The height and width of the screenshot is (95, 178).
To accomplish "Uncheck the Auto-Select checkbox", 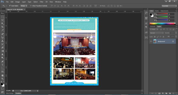I will pos(10,6).
